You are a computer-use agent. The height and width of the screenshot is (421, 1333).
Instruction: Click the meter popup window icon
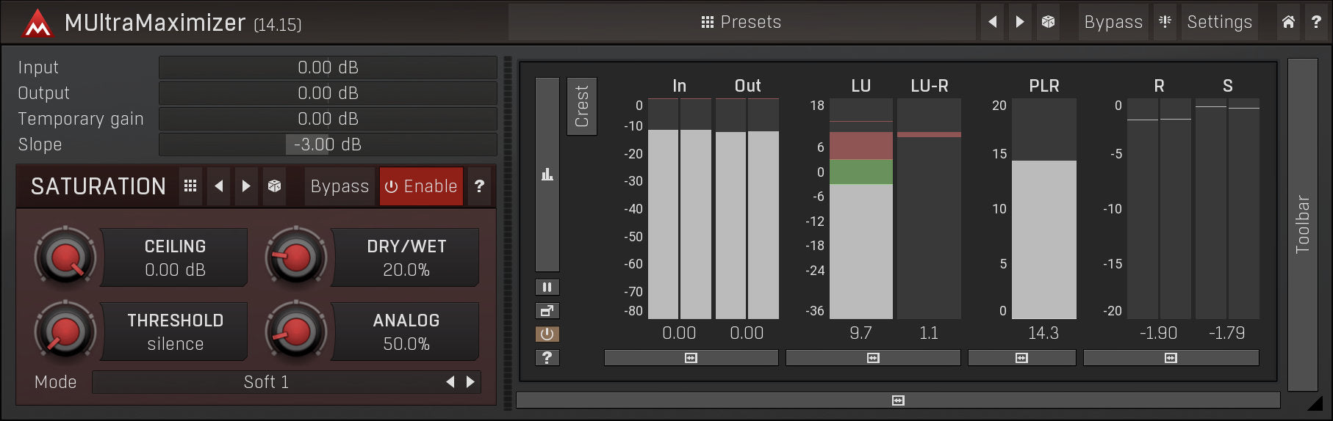pos(547,310)
